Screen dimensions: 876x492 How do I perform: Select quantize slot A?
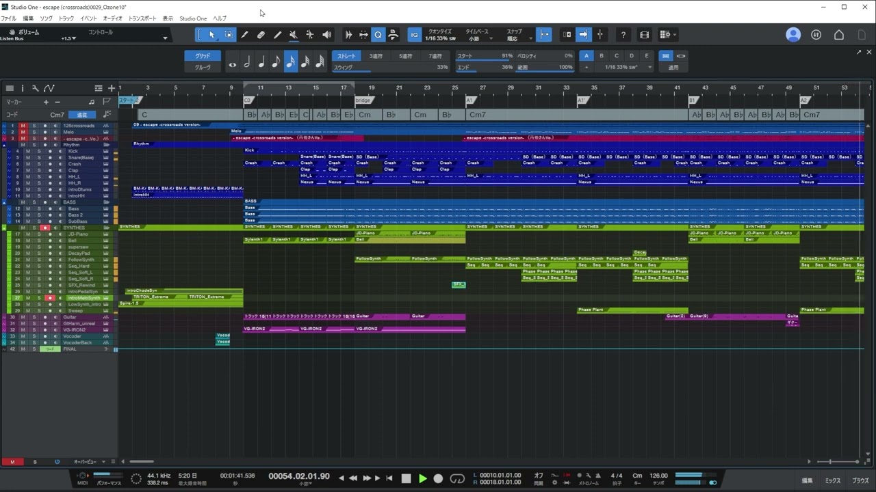click(587, 56)
